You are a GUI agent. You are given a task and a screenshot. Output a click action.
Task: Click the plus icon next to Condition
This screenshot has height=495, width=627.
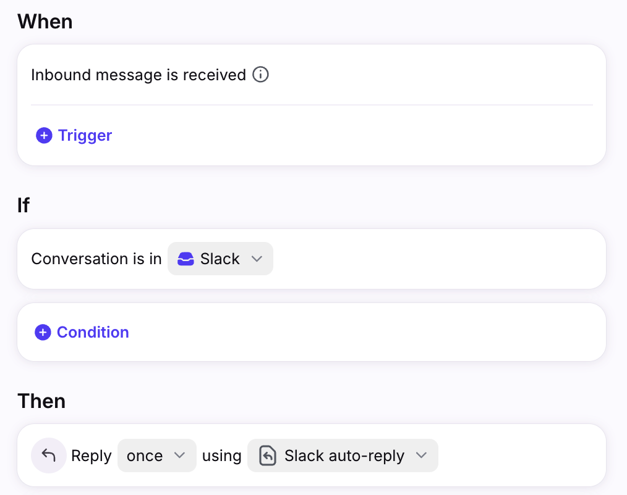tap(43, 333)
